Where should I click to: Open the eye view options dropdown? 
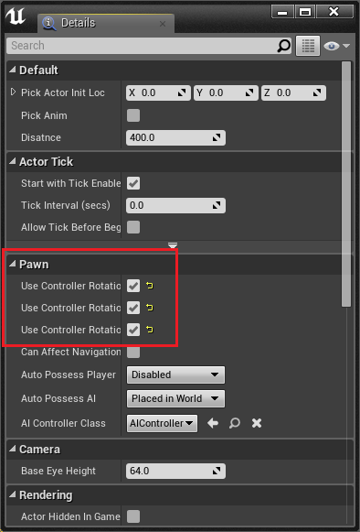pyautogui.click(x=336, y=46)
